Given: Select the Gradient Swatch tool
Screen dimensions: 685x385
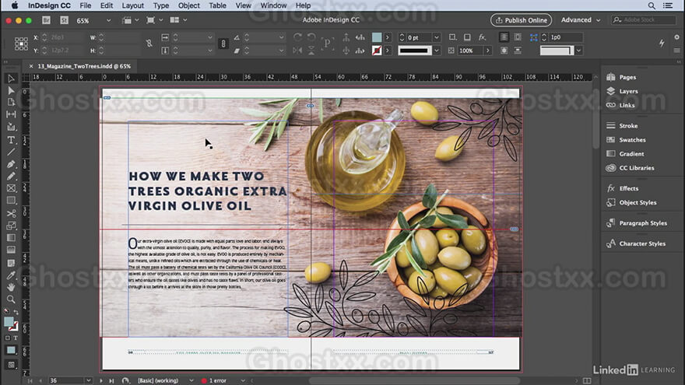Looking at the screenshot, I should [x=11, y=238].
